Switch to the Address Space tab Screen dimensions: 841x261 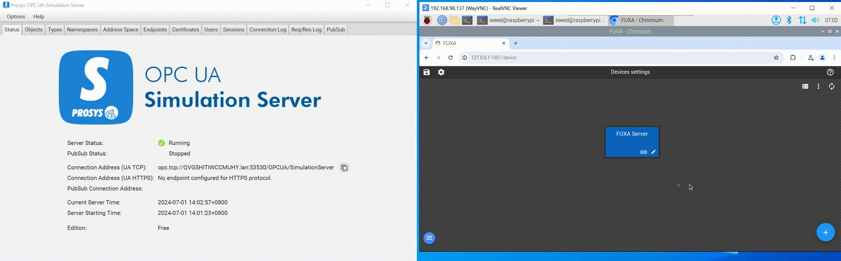[121, 29]
